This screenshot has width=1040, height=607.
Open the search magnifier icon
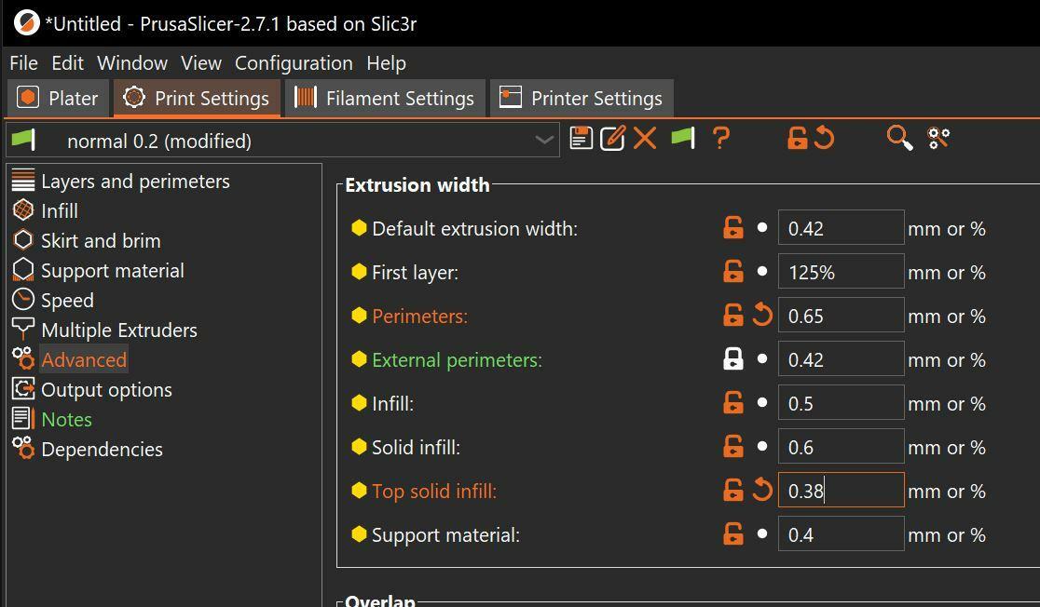tap(900, 139)
